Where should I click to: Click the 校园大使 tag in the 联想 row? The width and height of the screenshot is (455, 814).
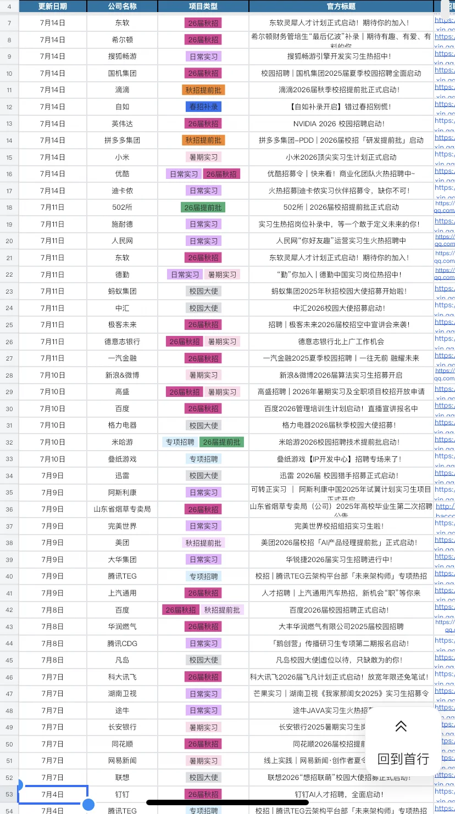[x=203, y=778]
